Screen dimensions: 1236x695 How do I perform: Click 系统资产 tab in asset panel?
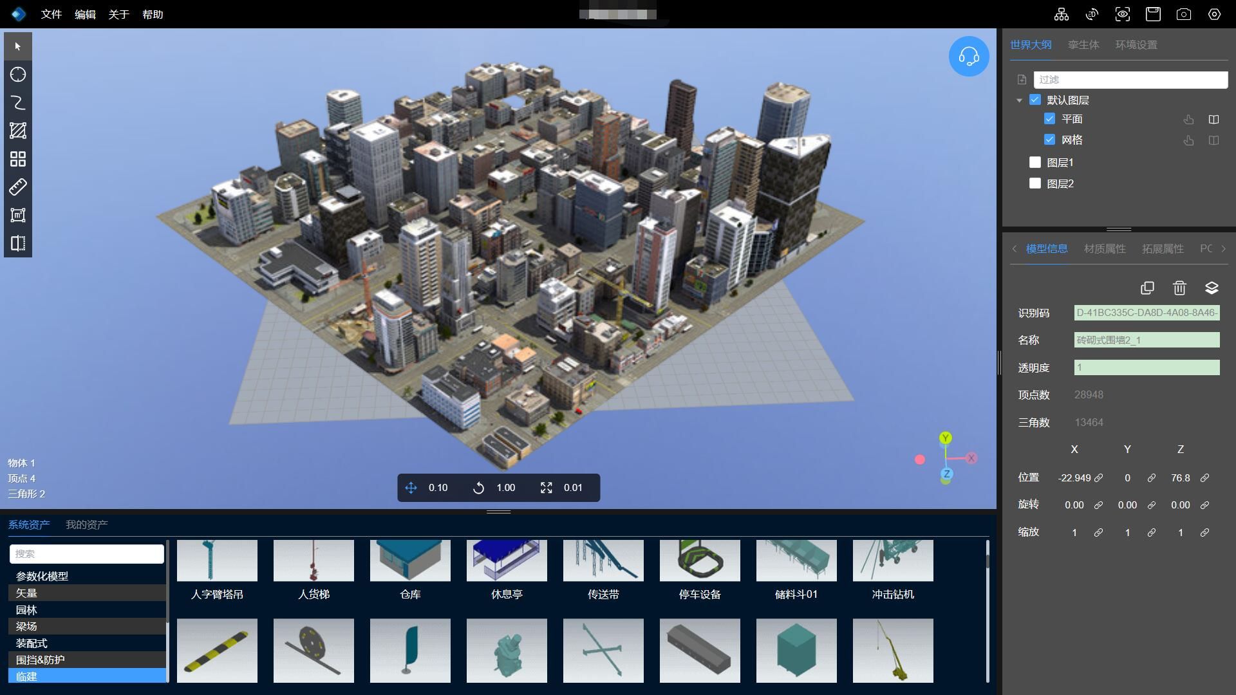(x=30, y=524)
